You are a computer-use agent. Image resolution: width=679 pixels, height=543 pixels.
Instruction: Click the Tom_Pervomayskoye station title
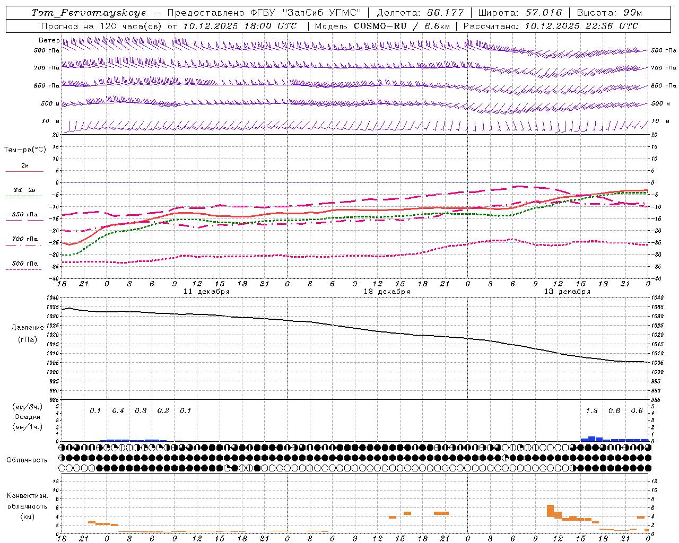[x=89, y=13]
